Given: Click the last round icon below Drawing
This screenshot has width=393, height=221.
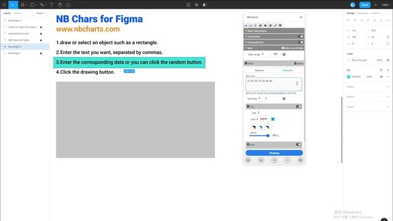Looking at the screenshot, I should pos(300,160).
